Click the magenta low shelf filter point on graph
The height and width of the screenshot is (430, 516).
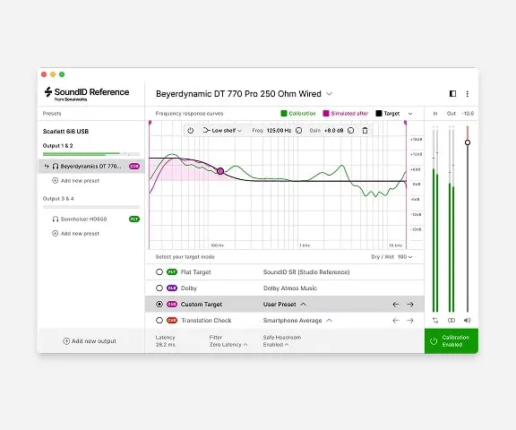220,171
